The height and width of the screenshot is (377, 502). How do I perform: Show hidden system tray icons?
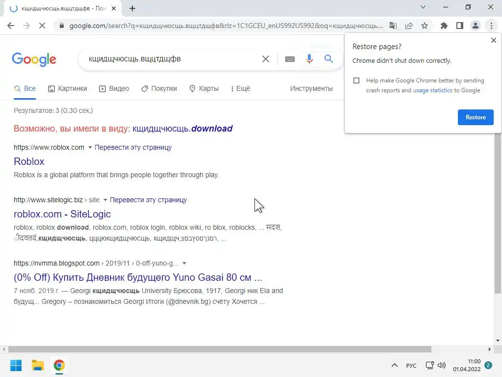coord(395,365)
